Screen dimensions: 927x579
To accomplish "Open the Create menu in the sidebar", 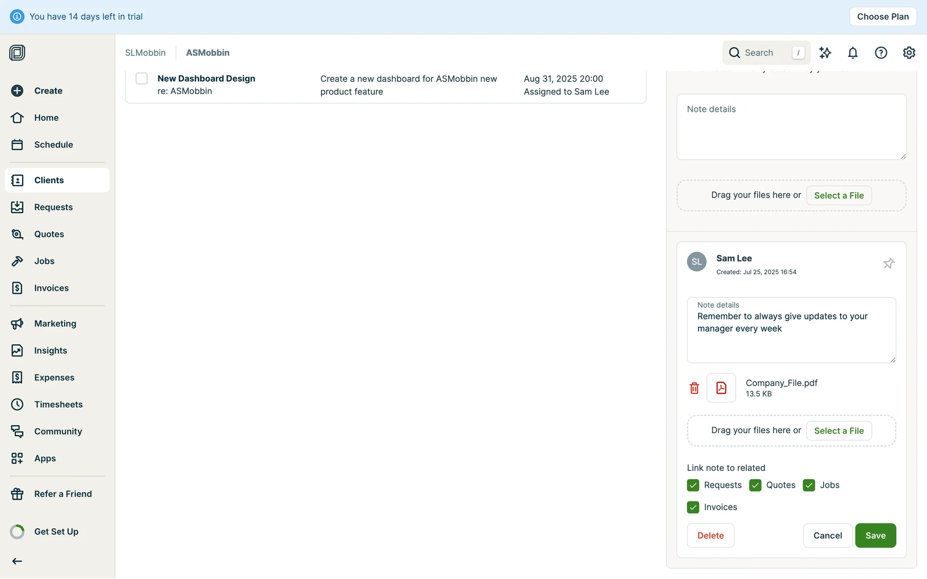I will coord(48,91).
